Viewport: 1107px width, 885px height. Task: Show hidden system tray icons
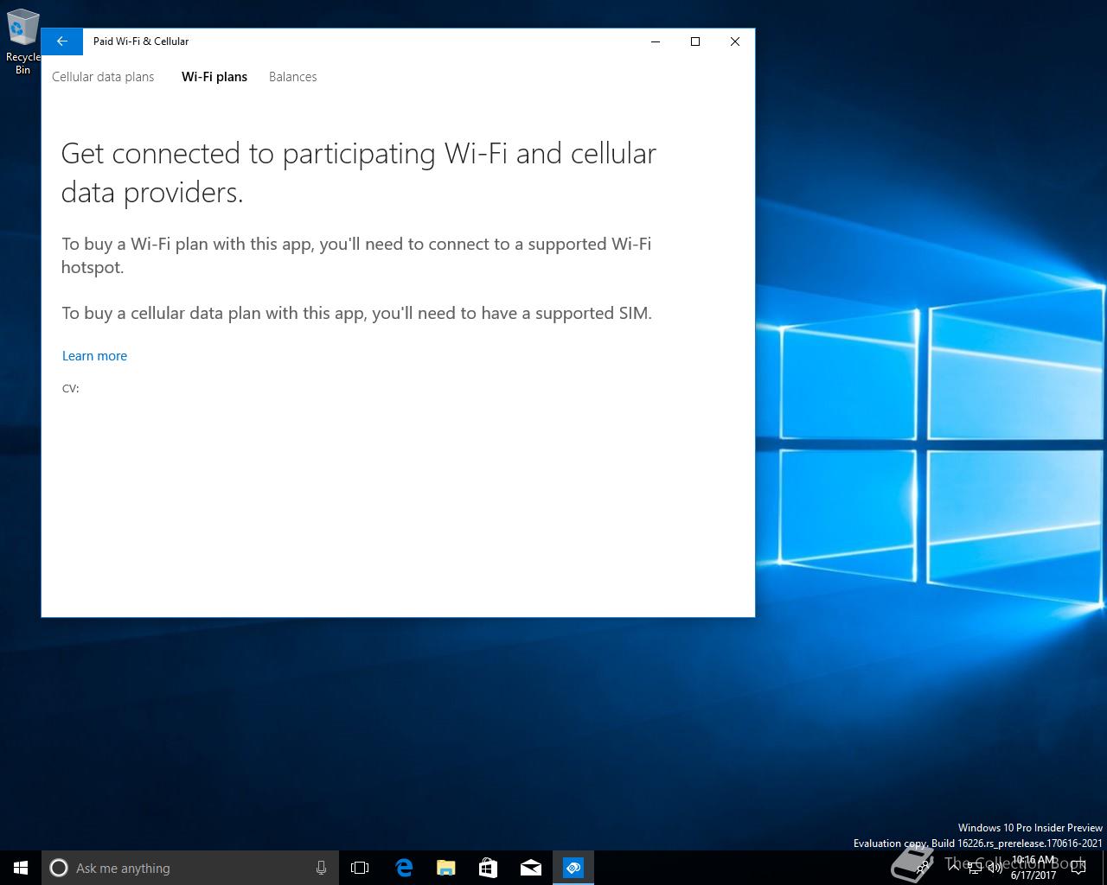click(955, 868)
